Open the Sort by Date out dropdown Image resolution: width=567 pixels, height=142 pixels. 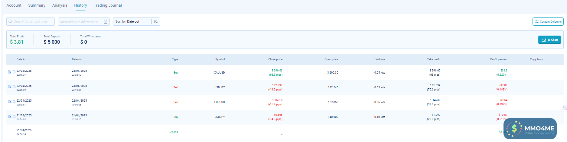132,22
